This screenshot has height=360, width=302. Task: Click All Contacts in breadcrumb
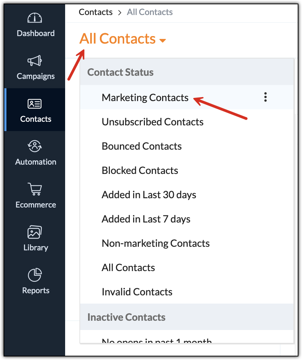point(150,12)
